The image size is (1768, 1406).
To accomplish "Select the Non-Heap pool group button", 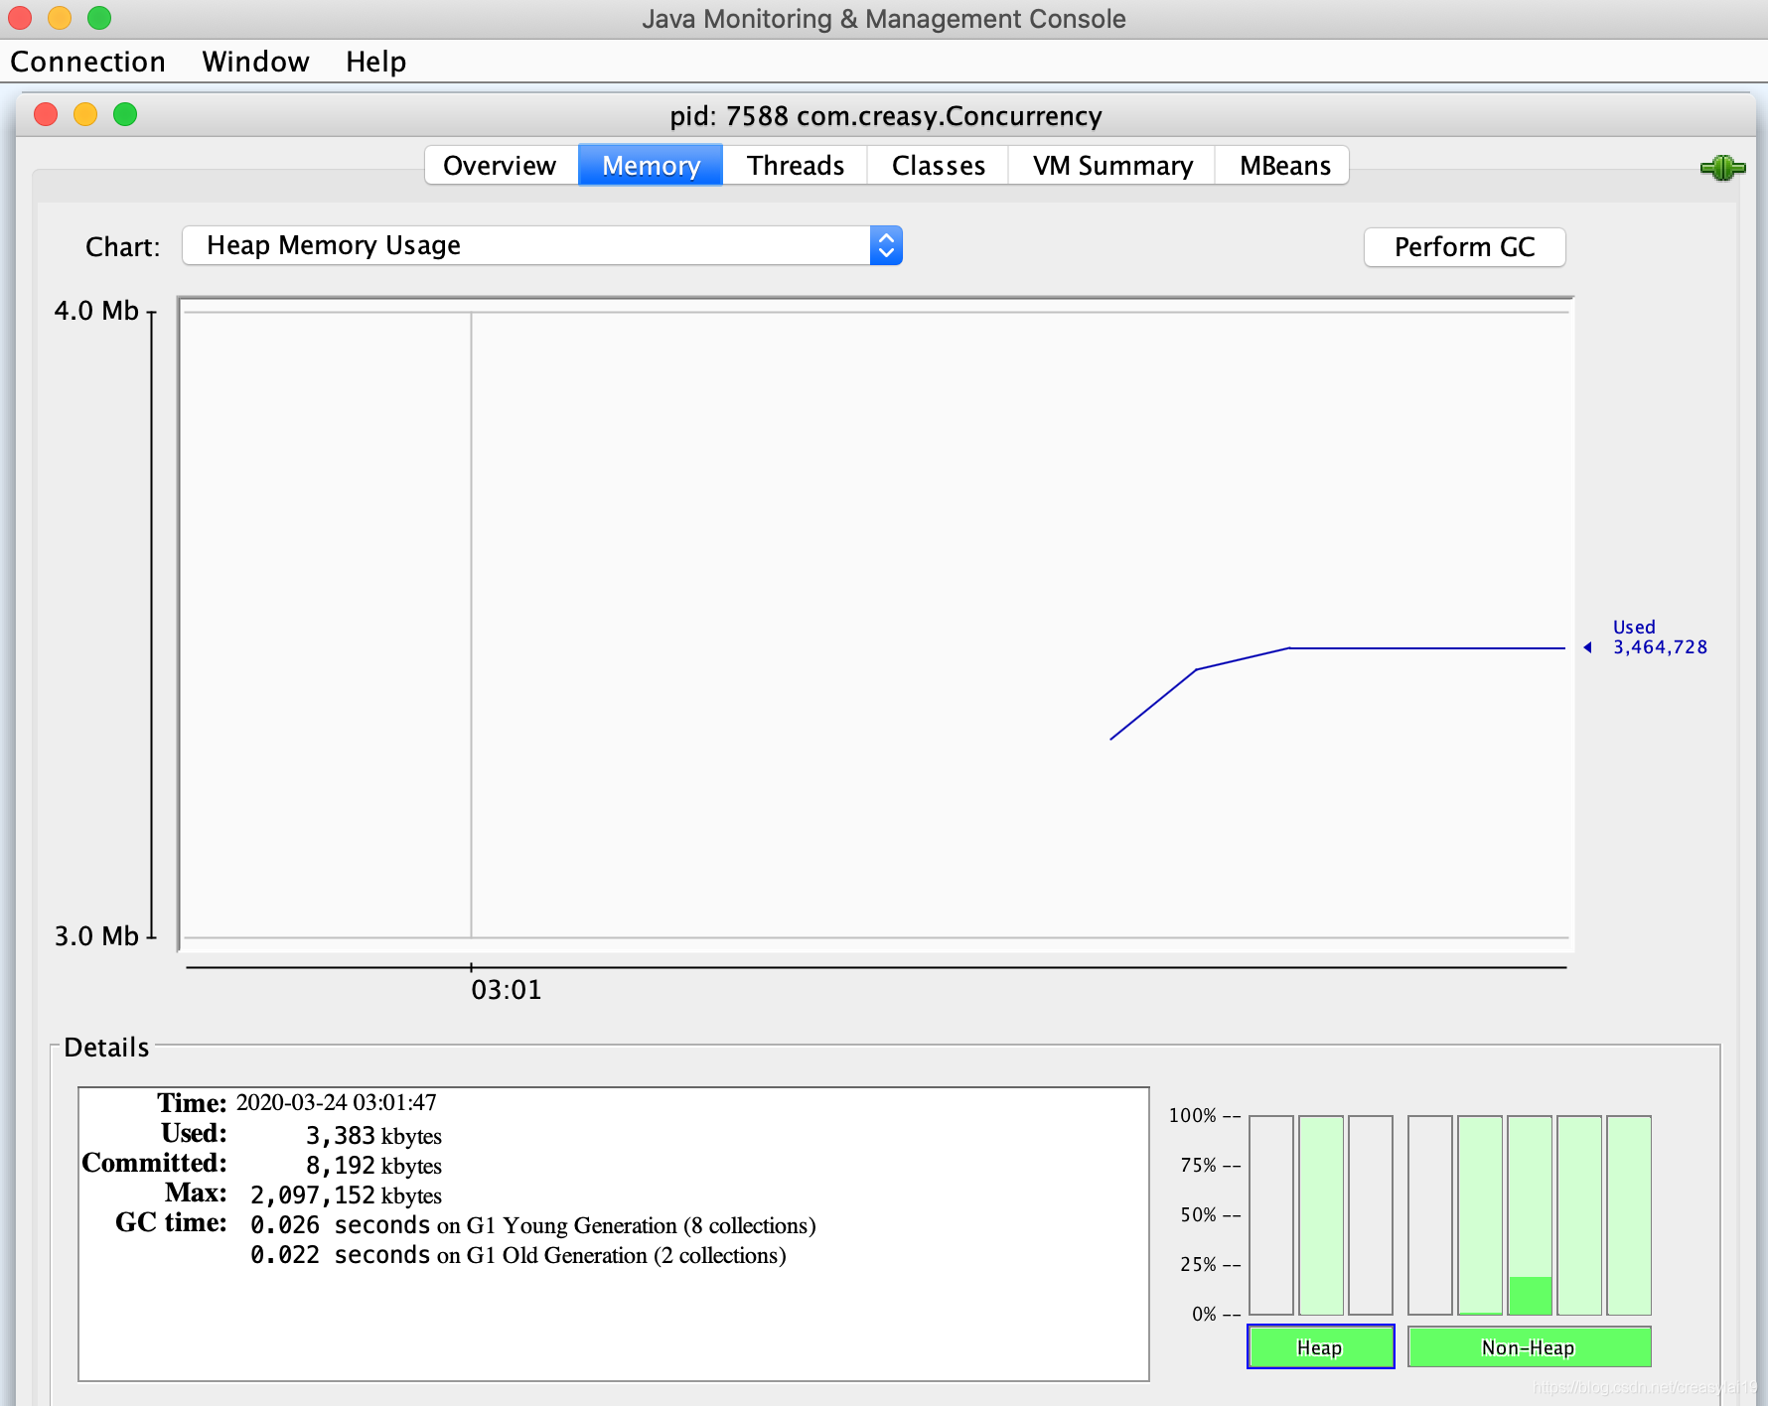I will [x=1529, y=1347].
